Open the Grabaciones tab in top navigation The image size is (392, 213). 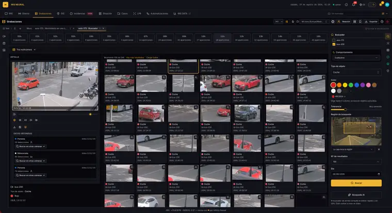click(x=43, y=13)
